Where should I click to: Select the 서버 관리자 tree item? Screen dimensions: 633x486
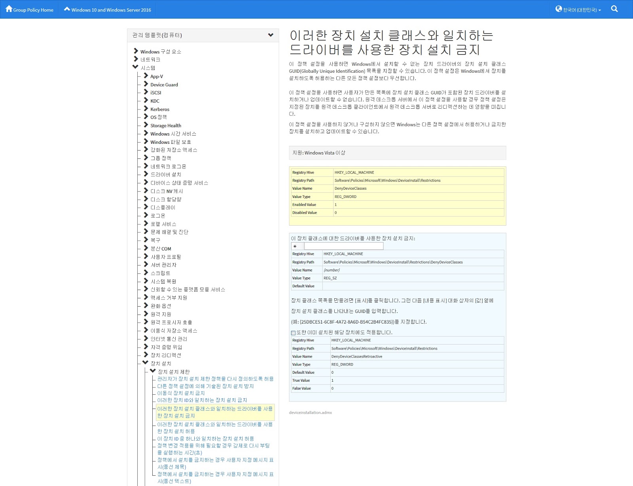click(x=163, y=265)
